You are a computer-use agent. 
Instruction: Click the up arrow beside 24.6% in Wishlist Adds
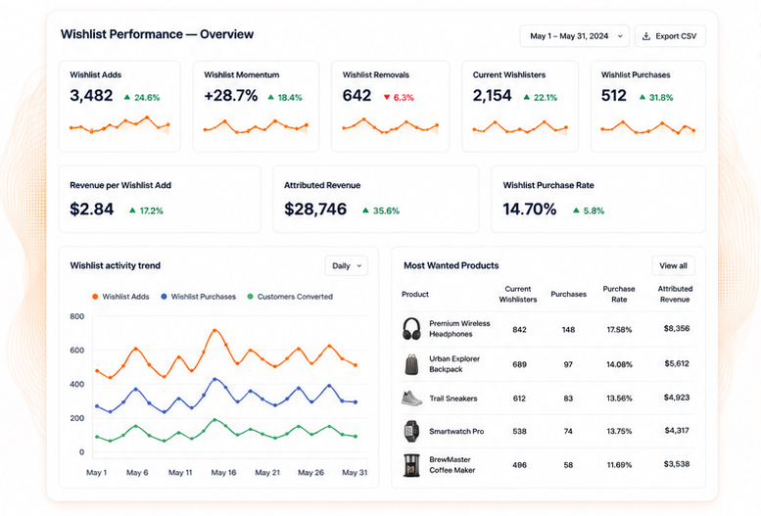click(127, 97)
